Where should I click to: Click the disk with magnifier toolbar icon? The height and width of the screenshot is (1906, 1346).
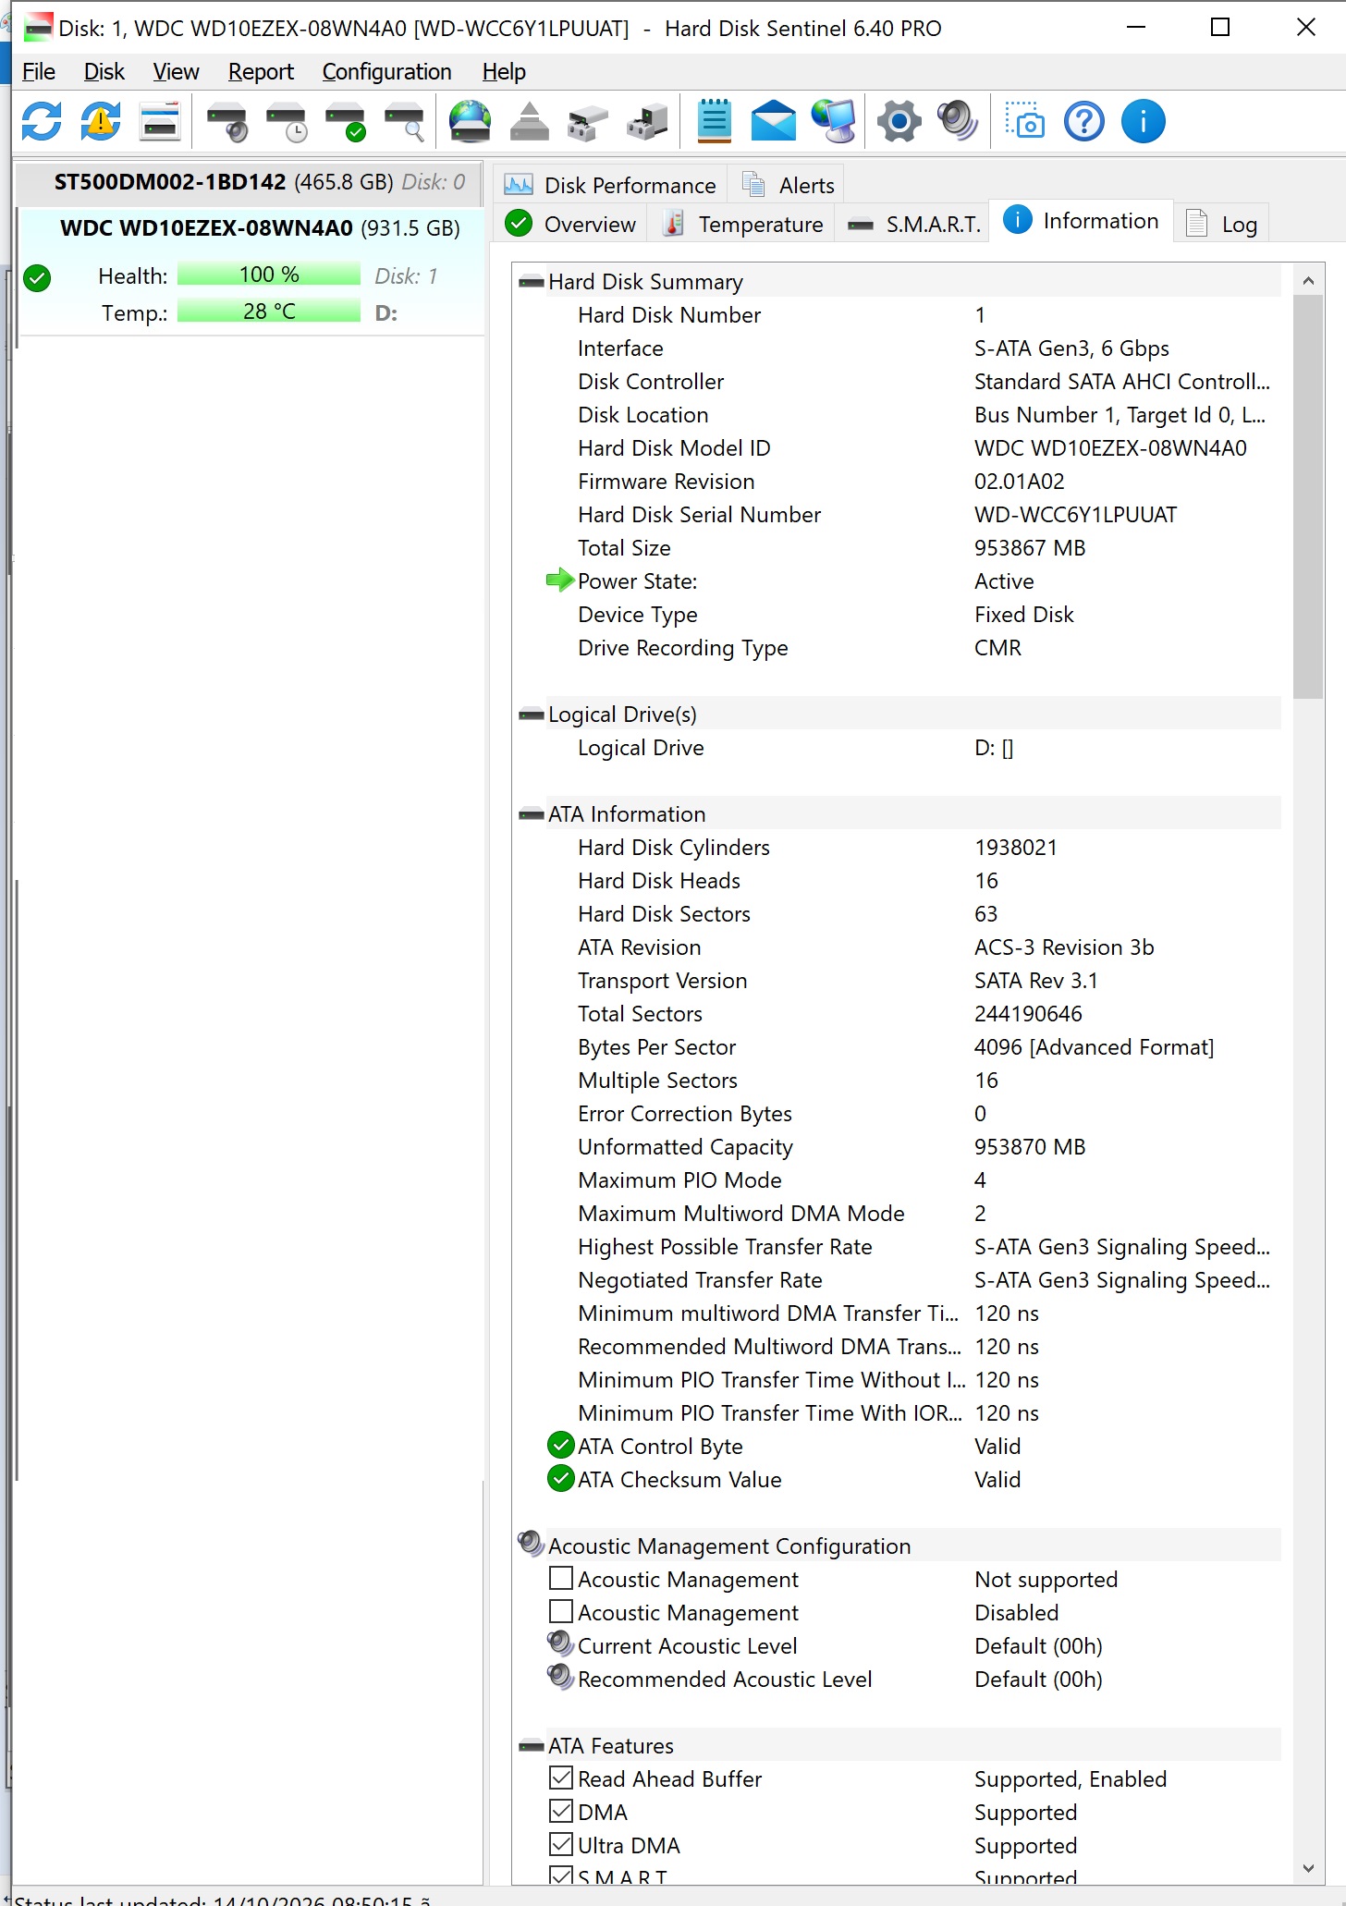[x=404, y=121]
